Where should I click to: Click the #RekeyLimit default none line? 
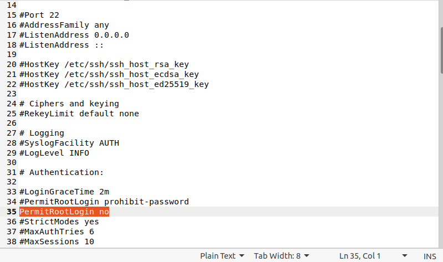(79, 114)
